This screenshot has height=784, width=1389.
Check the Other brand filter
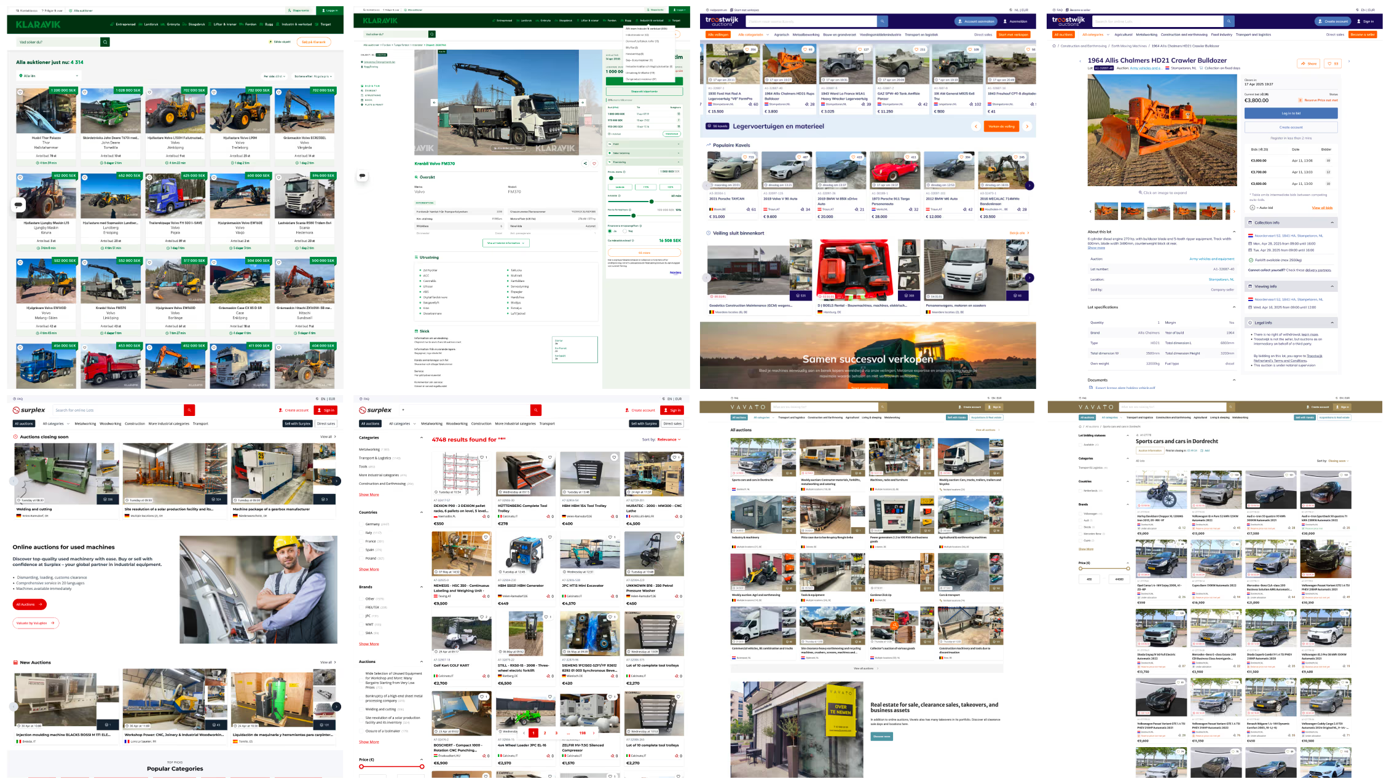361,598
